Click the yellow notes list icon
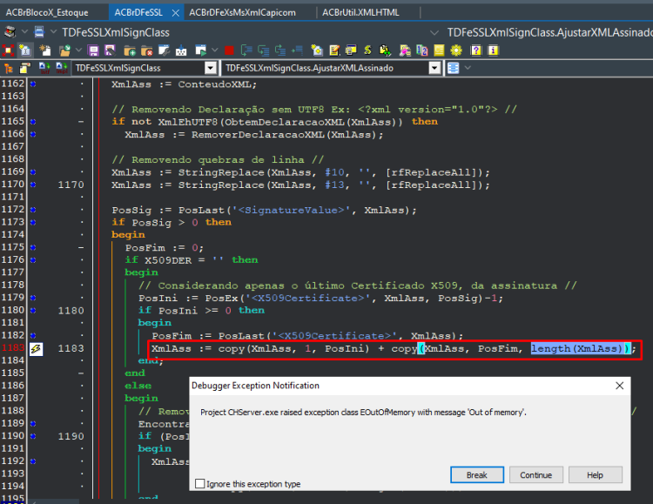The width and height of the screenshot is (653, 504). tap(440, 50)
